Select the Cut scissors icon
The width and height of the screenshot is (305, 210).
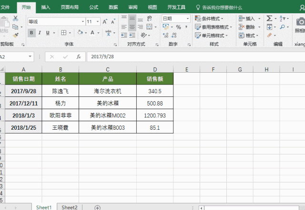(15, 18)
